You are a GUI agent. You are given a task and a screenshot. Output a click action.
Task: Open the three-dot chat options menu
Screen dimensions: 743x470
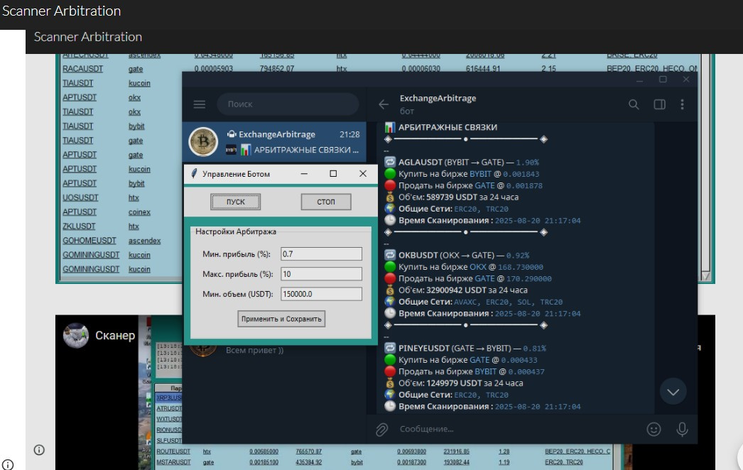coord(682,104)
